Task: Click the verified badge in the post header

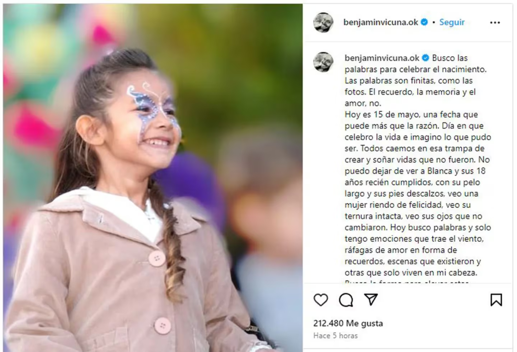Action: tap(425, 22)
